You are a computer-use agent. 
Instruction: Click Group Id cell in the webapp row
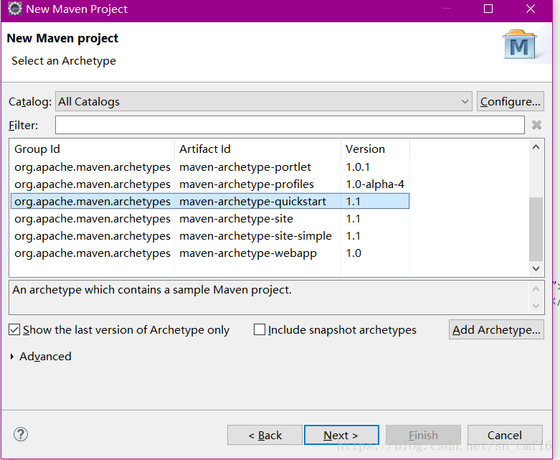[x=92, y=253]
